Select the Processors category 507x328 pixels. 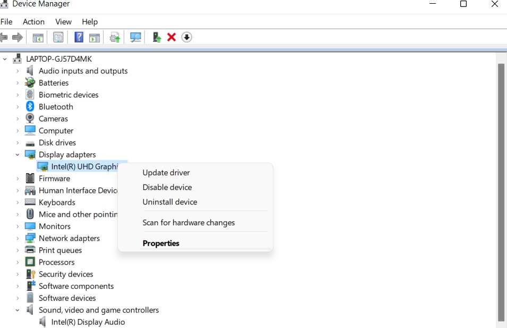(x=56, y=262)
